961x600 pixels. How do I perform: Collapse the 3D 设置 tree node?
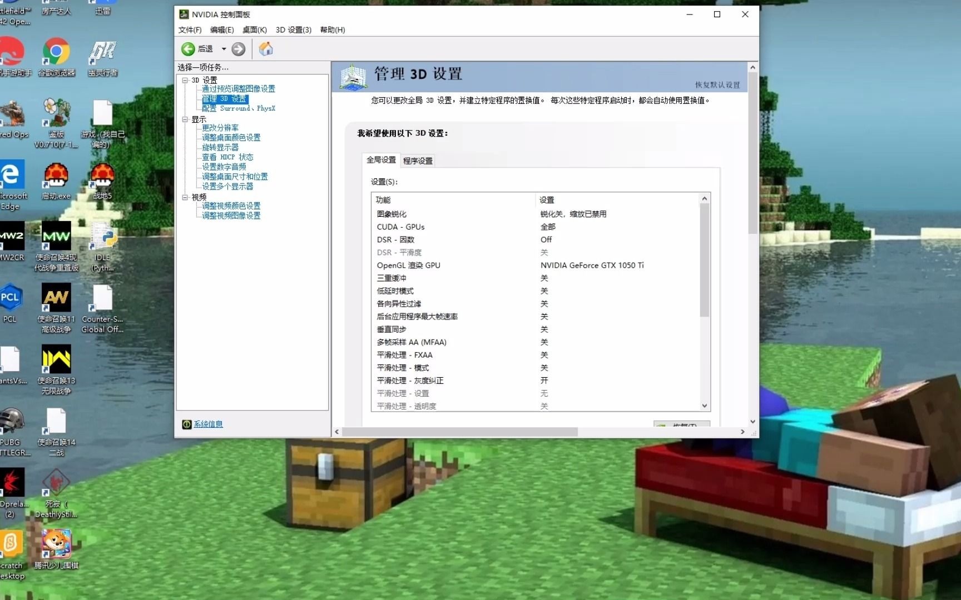[x=185, y=81]
